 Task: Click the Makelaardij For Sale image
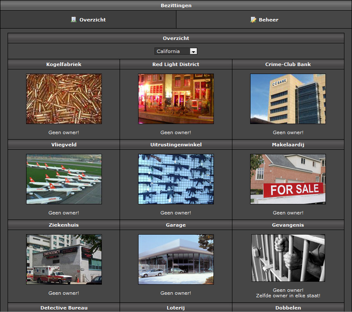coord(288,179)
